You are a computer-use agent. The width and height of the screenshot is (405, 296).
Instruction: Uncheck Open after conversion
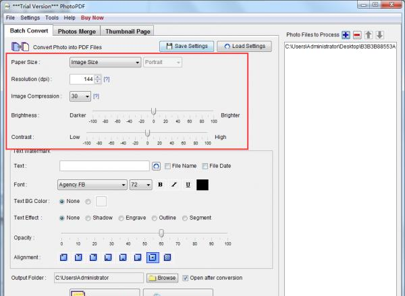coord(186,278)
